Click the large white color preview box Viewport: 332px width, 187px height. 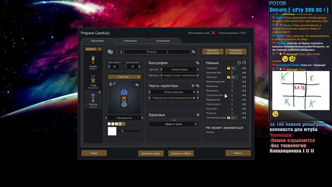(x=112, y=131)
